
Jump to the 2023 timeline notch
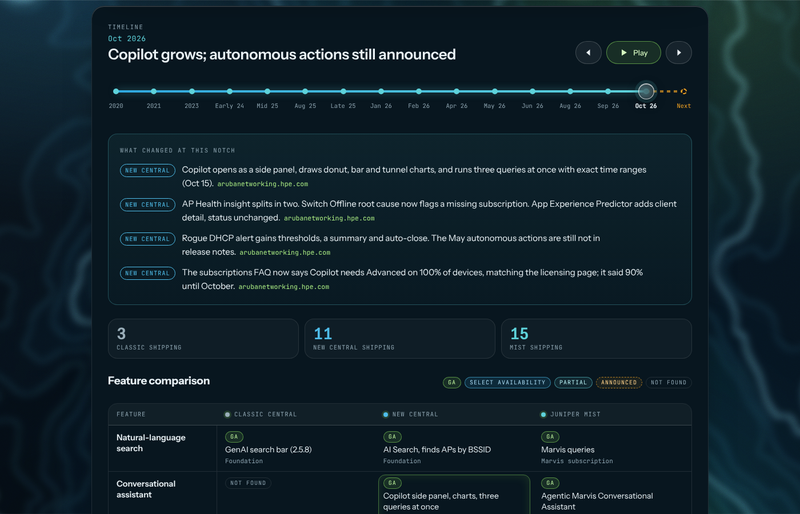click(x=192, y=91)
